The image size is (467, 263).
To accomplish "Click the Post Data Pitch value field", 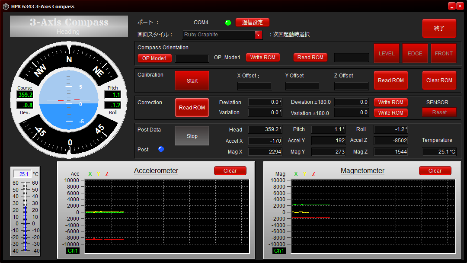I will [x=328, y=129].
